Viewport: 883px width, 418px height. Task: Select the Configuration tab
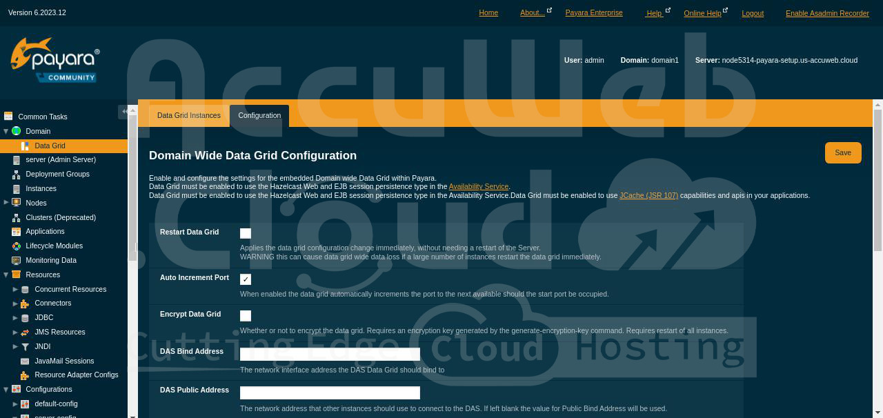(x=259, y=116)
